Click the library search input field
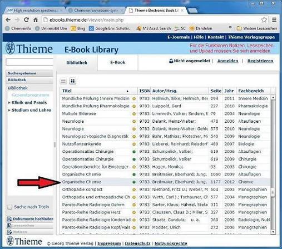282x249 pixels. [29, 62]
